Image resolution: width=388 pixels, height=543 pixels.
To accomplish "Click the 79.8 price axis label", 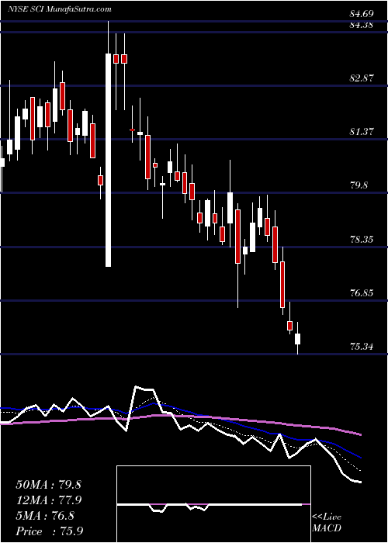I will pyautogui.click(x=359, y=185).
